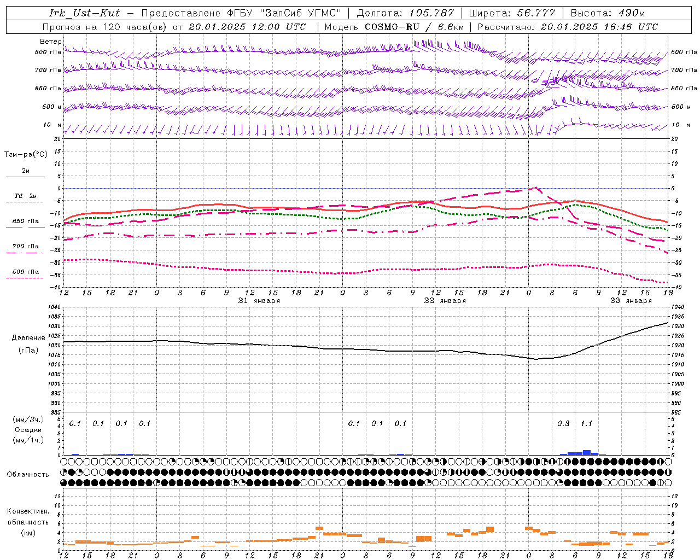Click the 21 января date label
Image resolution: width=700 pixels, height=560 pixels.
(259, 301)
